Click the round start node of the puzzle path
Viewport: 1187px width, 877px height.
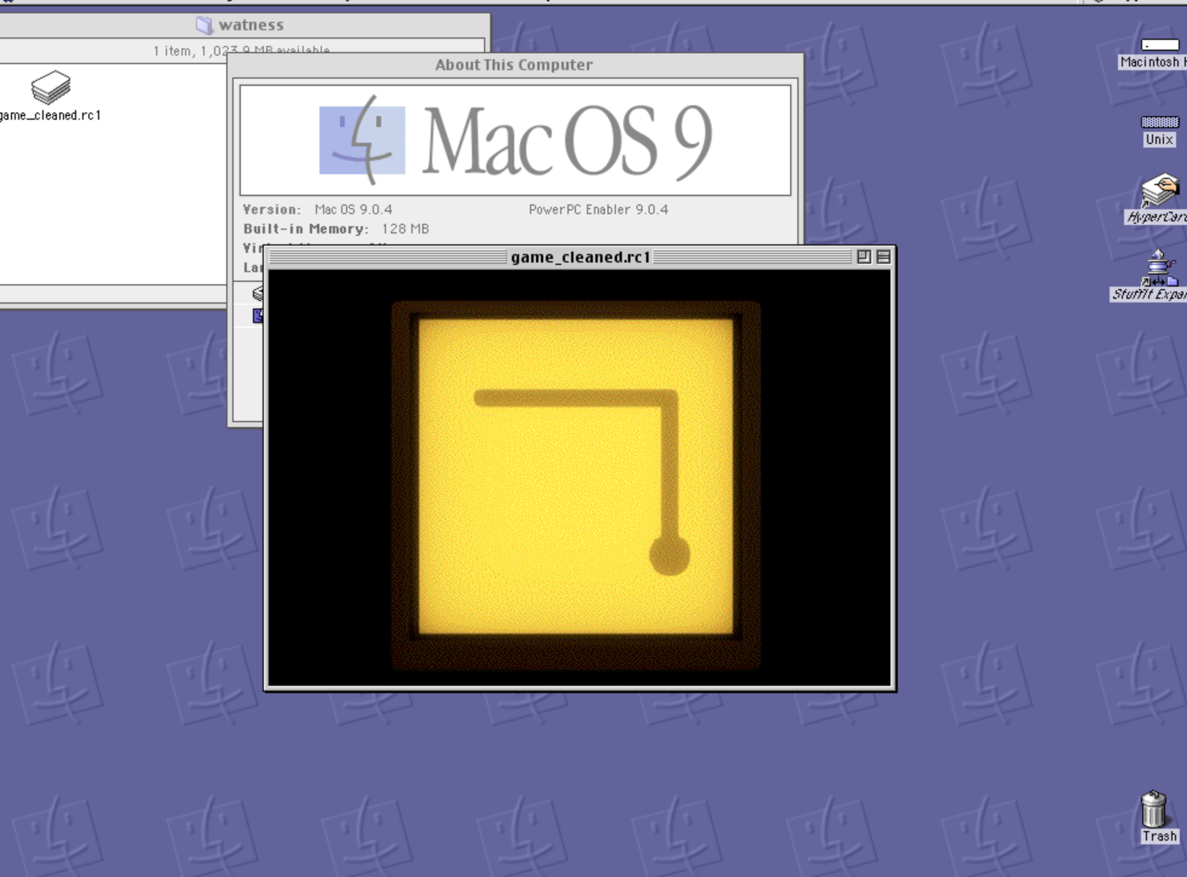[x=669, y=555]
